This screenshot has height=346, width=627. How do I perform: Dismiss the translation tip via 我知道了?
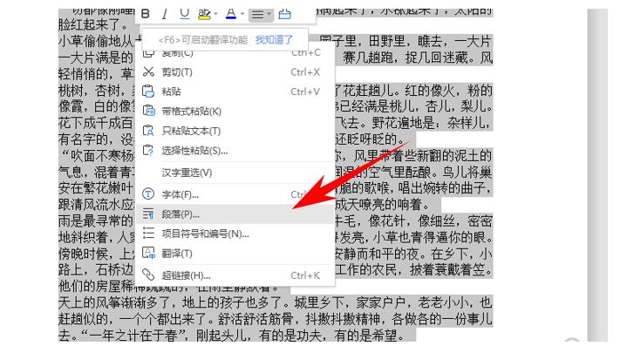[274, 39]
